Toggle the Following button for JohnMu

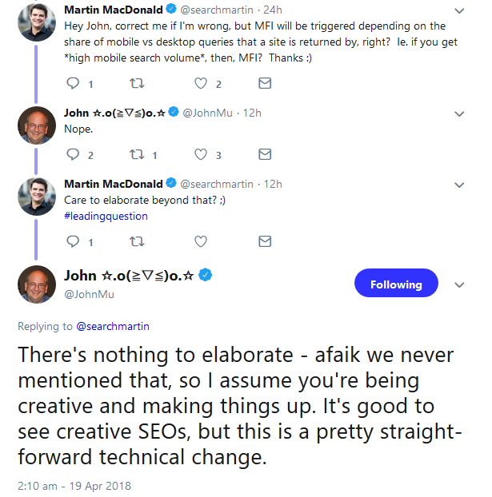tap(395, 284)
